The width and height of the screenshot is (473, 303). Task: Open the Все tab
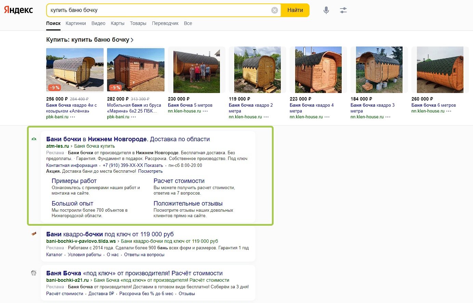pos(188,23)
